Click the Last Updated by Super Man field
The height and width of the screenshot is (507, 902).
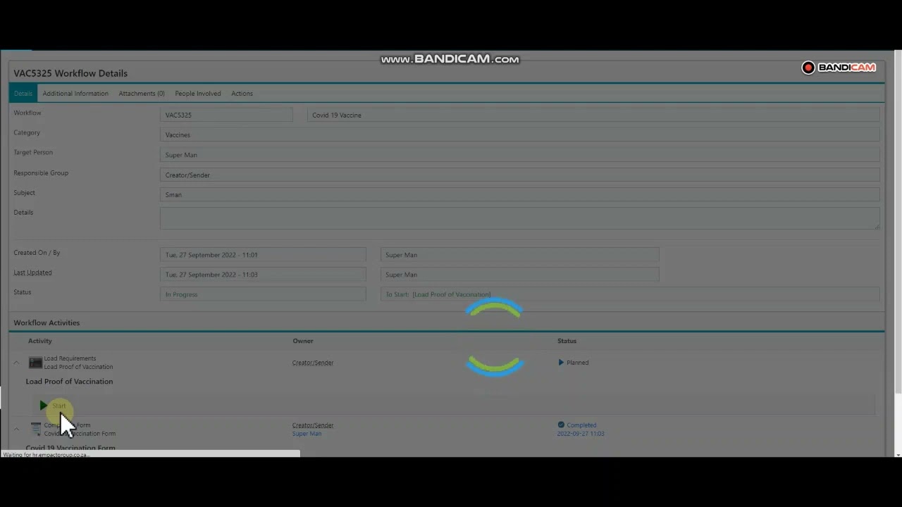520,275
